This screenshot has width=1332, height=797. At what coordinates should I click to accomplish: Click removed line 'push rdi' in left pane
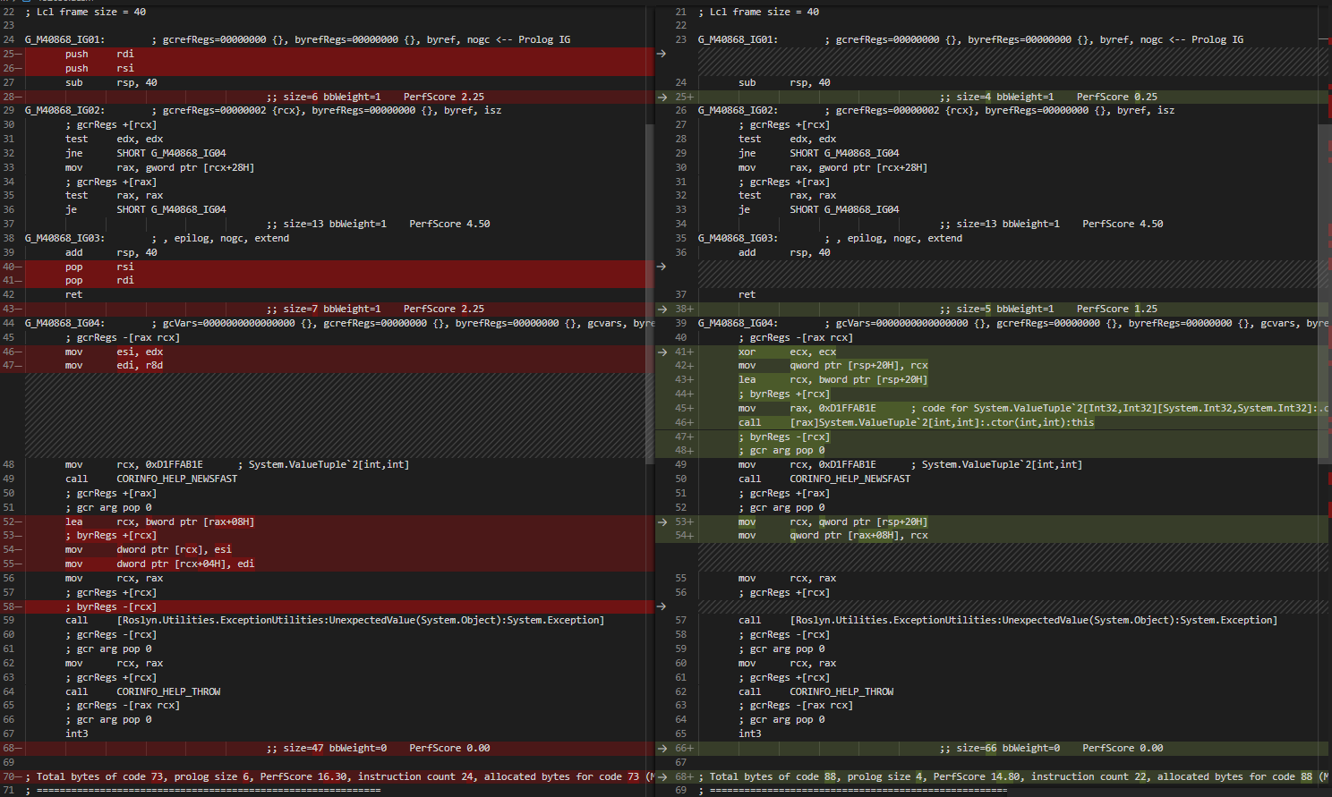(99, 54)
